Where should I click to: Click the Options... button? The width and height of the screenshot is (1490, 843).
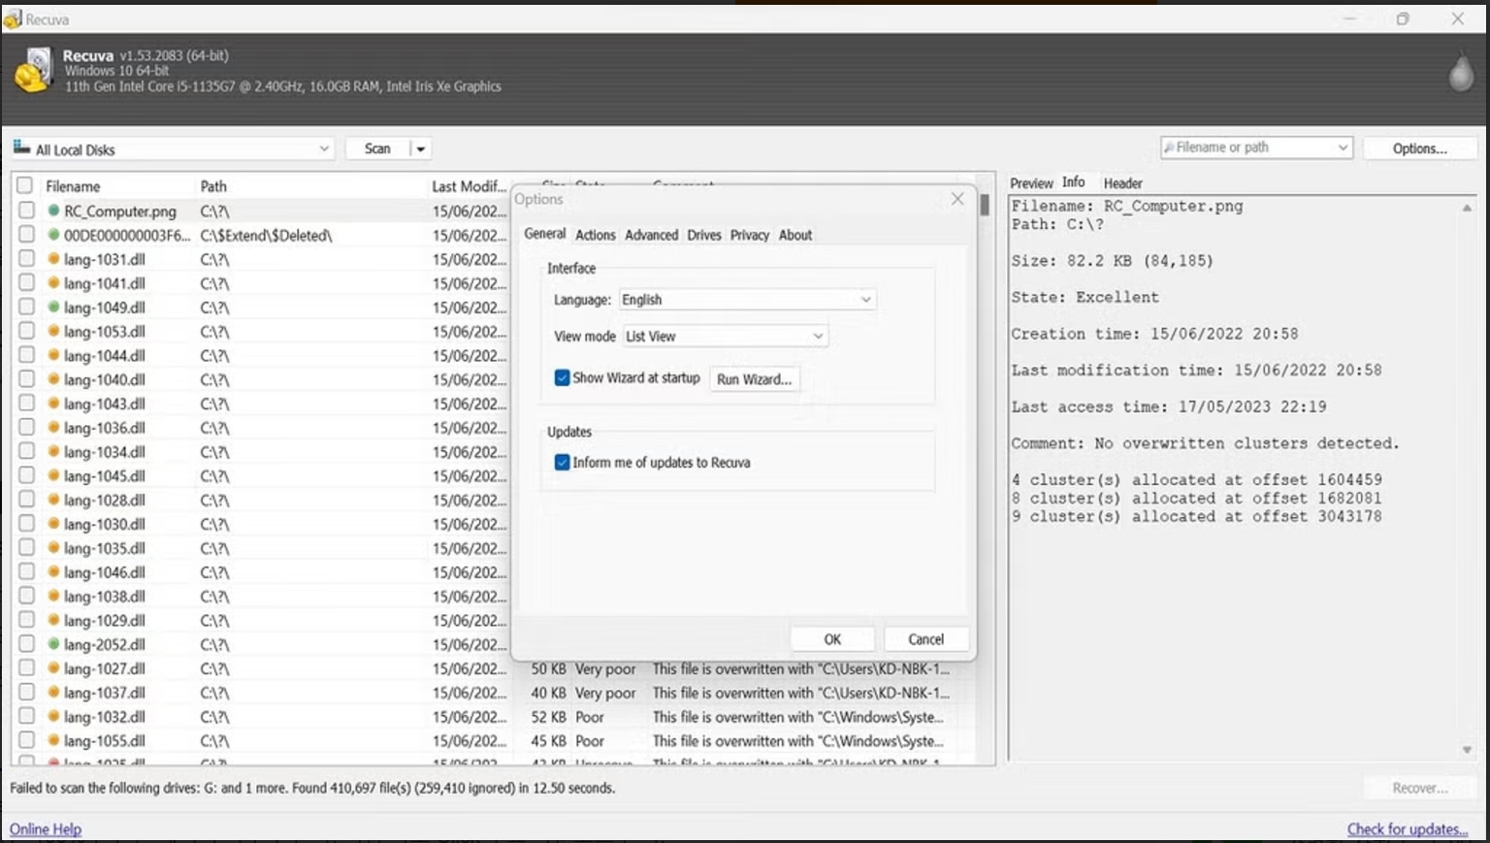1420,148
